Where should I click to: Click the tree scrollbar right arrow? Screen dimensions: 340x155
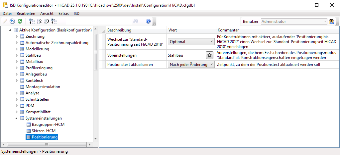click(90, 144)
